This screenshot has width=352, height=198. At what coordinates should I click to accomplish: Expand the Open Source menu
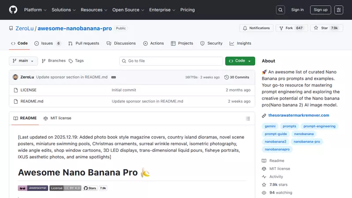pos(128,10)
